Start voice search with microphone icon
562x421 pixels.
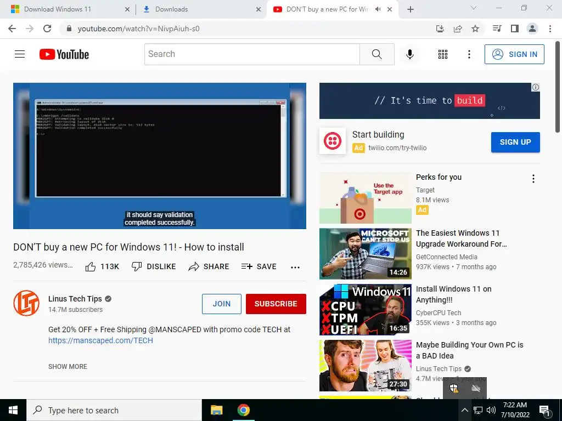click(x=409, y=54)
